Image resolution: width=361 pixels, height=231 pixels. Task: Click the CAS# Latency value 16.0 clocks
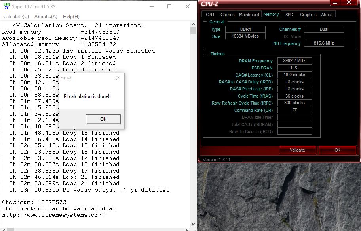(x=294, y=75)
